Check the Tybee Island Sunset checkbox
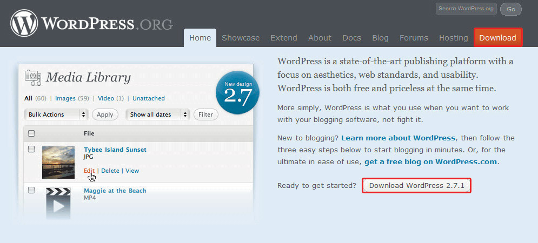This screenshot has width=538, height=243. click(31, 149)
